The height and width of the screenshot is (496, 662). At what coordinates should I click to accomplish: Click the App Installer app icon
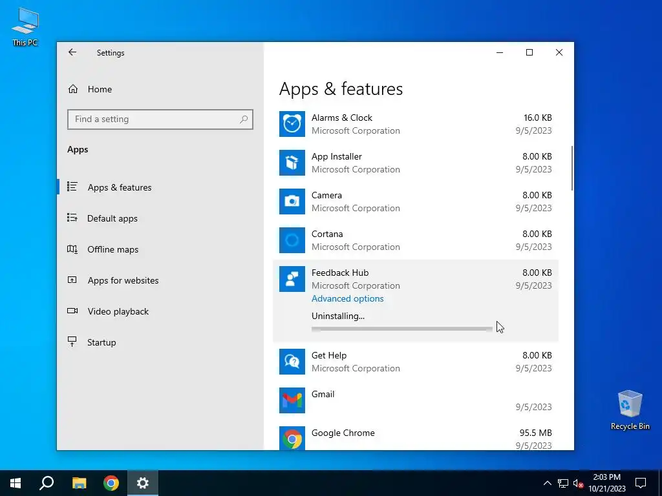point(292,163)
